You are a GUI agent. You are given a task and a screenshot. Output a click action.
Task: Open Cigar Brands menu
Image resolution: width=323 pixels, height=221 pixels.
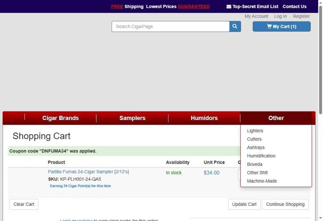pyautogui.click(x=61, y=118)
